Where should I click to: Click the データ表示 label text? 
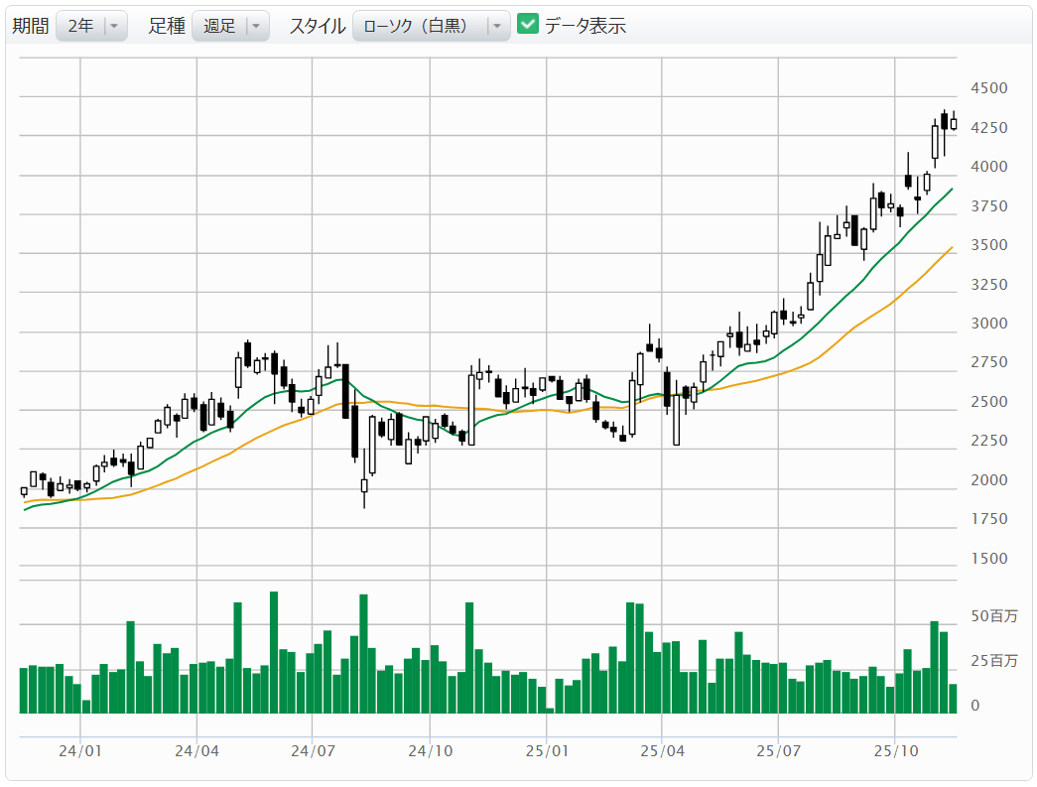pos(584,26)
